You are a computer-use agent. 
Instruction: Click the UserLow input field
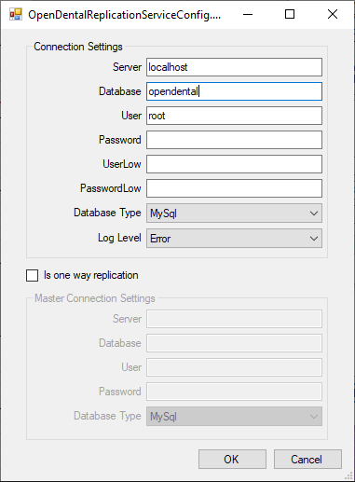tap(234, 164)
